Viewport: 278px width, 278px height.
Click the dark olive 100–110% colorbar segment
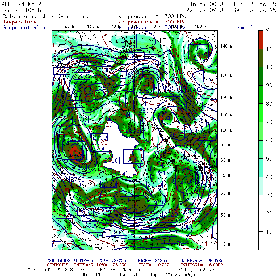pyautogui.click(x=260, y=58)
